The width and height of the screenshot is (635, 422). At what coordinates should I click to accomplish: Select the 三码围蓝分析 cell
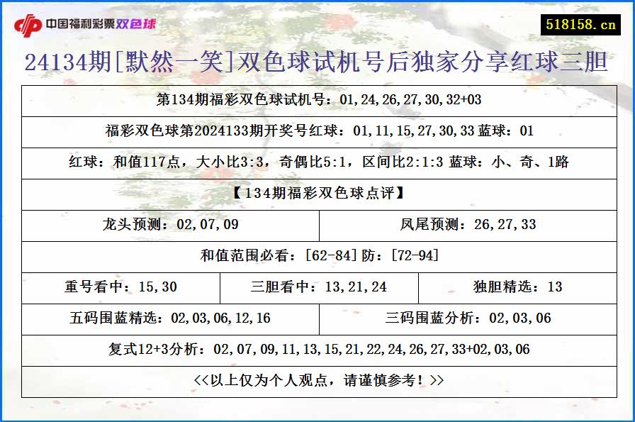tap(468, 318)
